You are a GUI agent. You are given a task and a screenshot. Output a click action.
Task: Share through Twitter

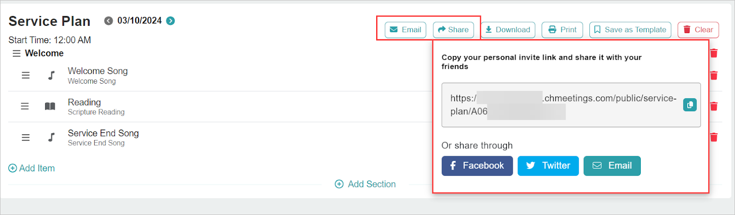tap(548, 166)
